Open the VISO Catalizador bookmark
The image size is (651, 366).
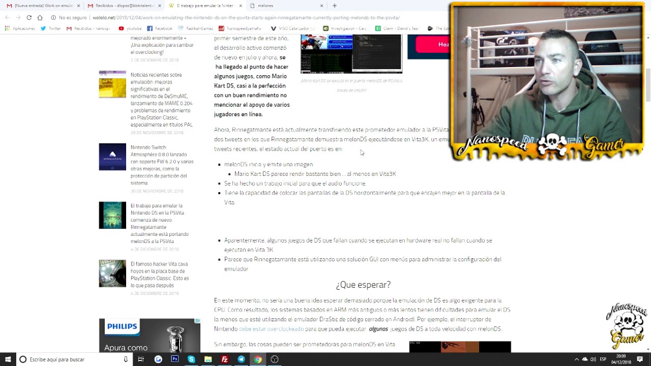coord(293,28)
